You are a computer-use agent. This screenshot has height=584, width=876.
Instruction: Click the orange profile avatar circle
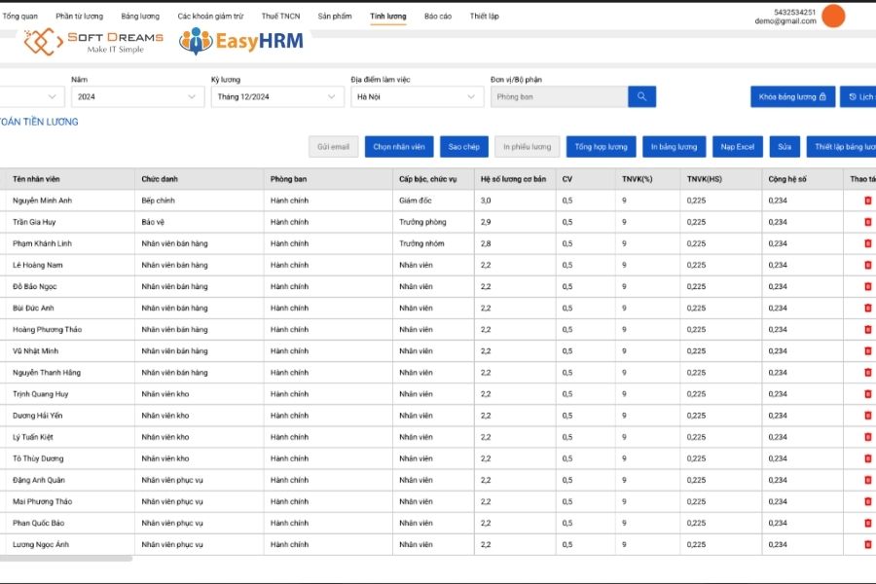(x=832, y=16)
